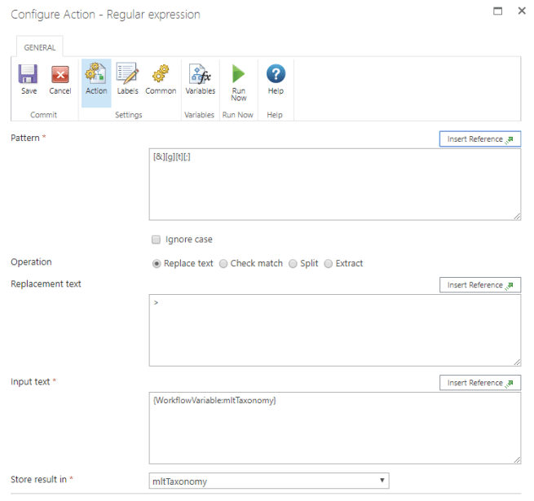
Task: Click Insert Reference for Replacement text
Action: (480, 285)
